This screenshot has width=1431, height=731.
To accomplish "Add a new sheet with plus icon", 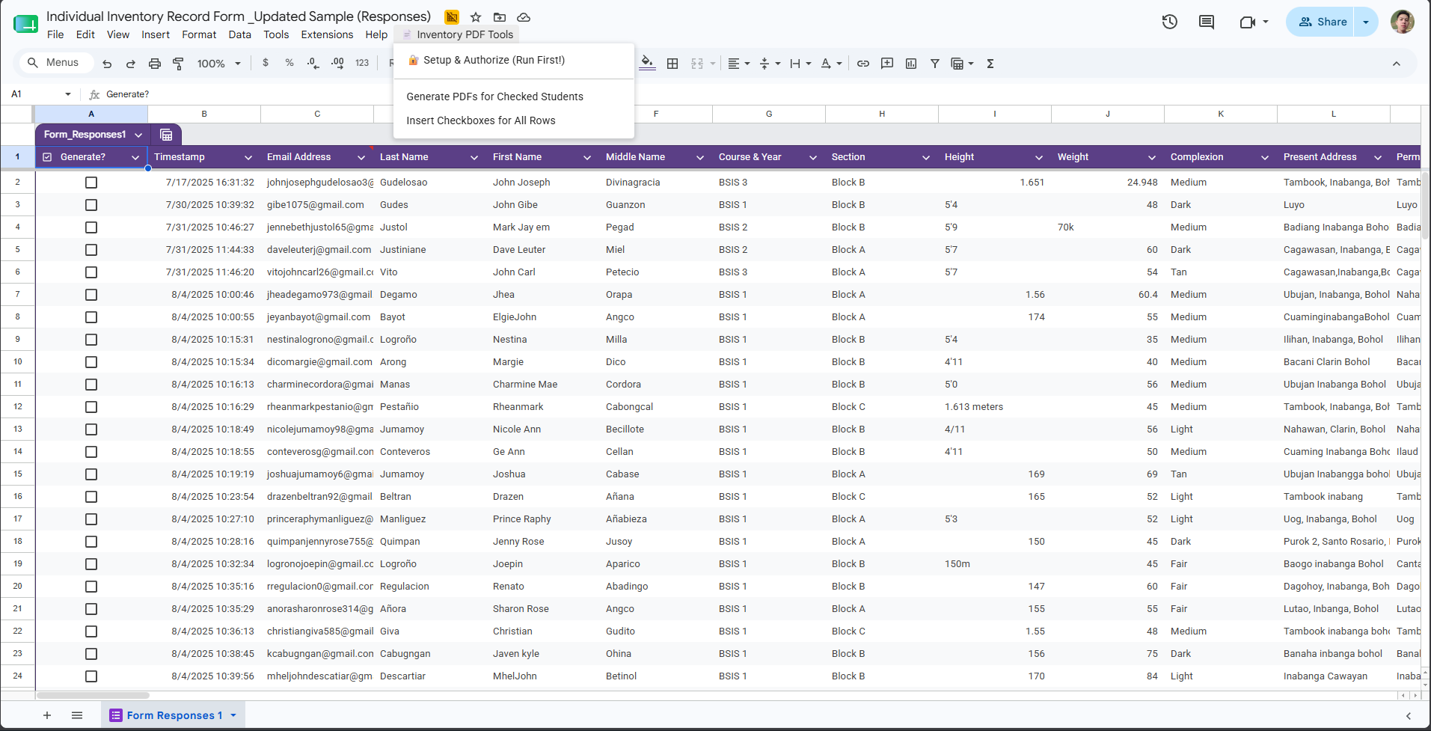I will tap(47, 715).
